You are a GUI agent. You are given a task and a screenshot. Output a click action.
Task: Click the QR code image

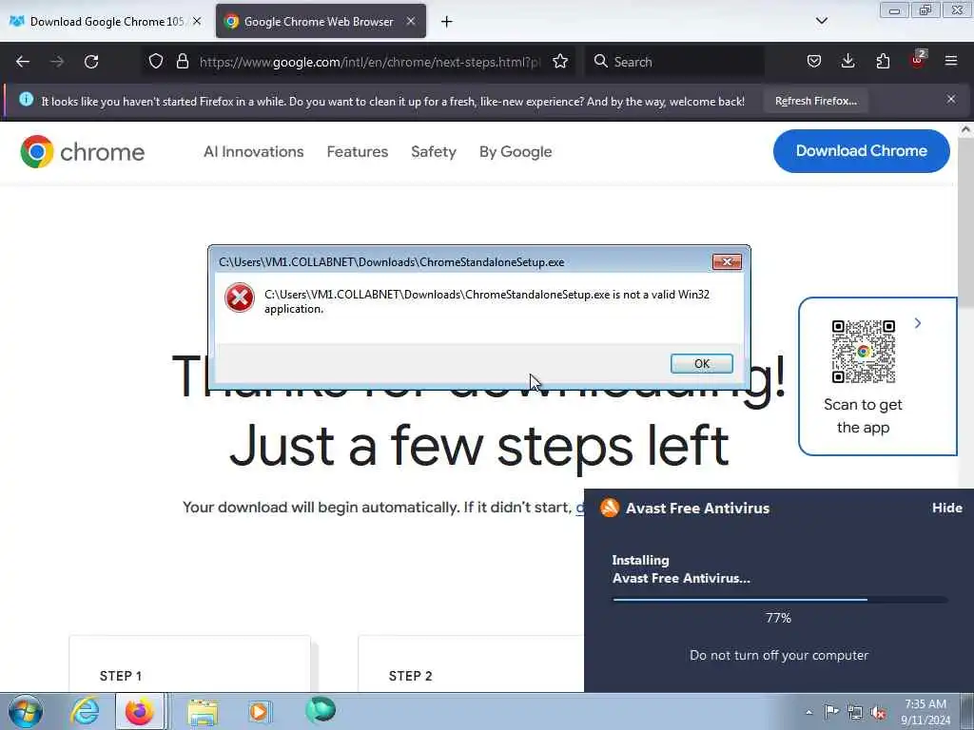[x=863, y=352]
